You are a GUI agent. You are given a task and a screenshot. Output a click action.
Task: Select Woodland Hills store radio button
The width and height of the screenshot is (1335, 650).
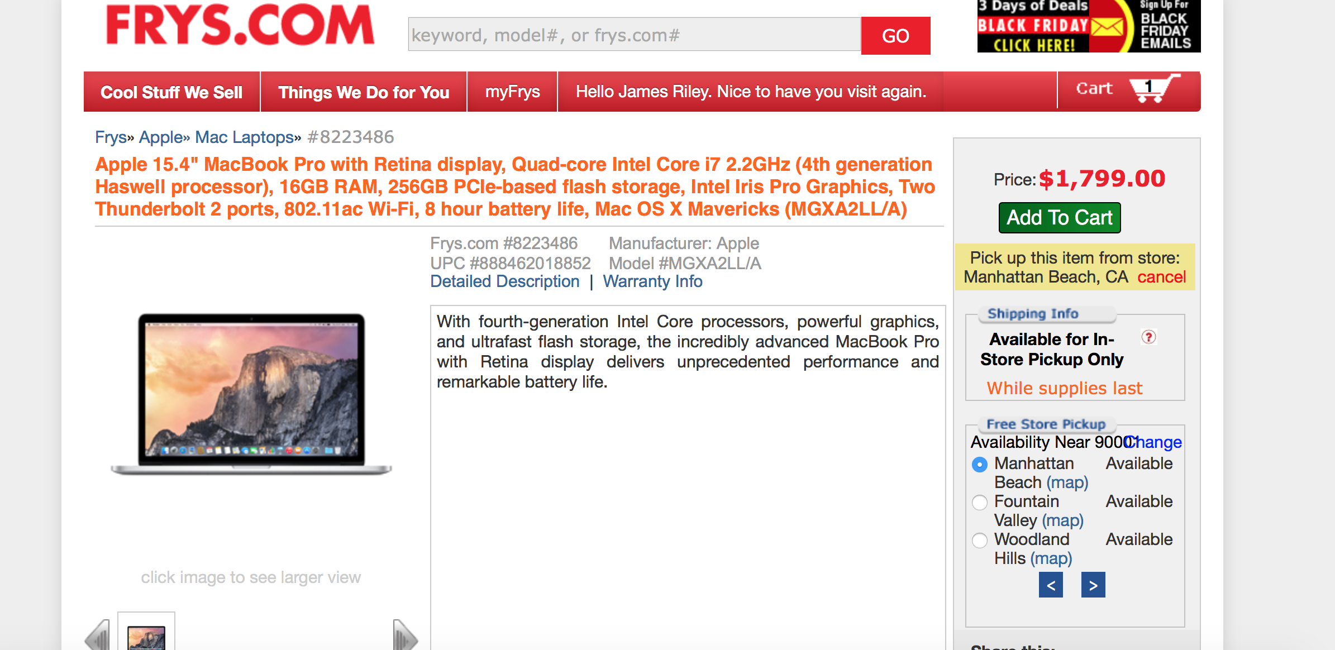point(980,541)
